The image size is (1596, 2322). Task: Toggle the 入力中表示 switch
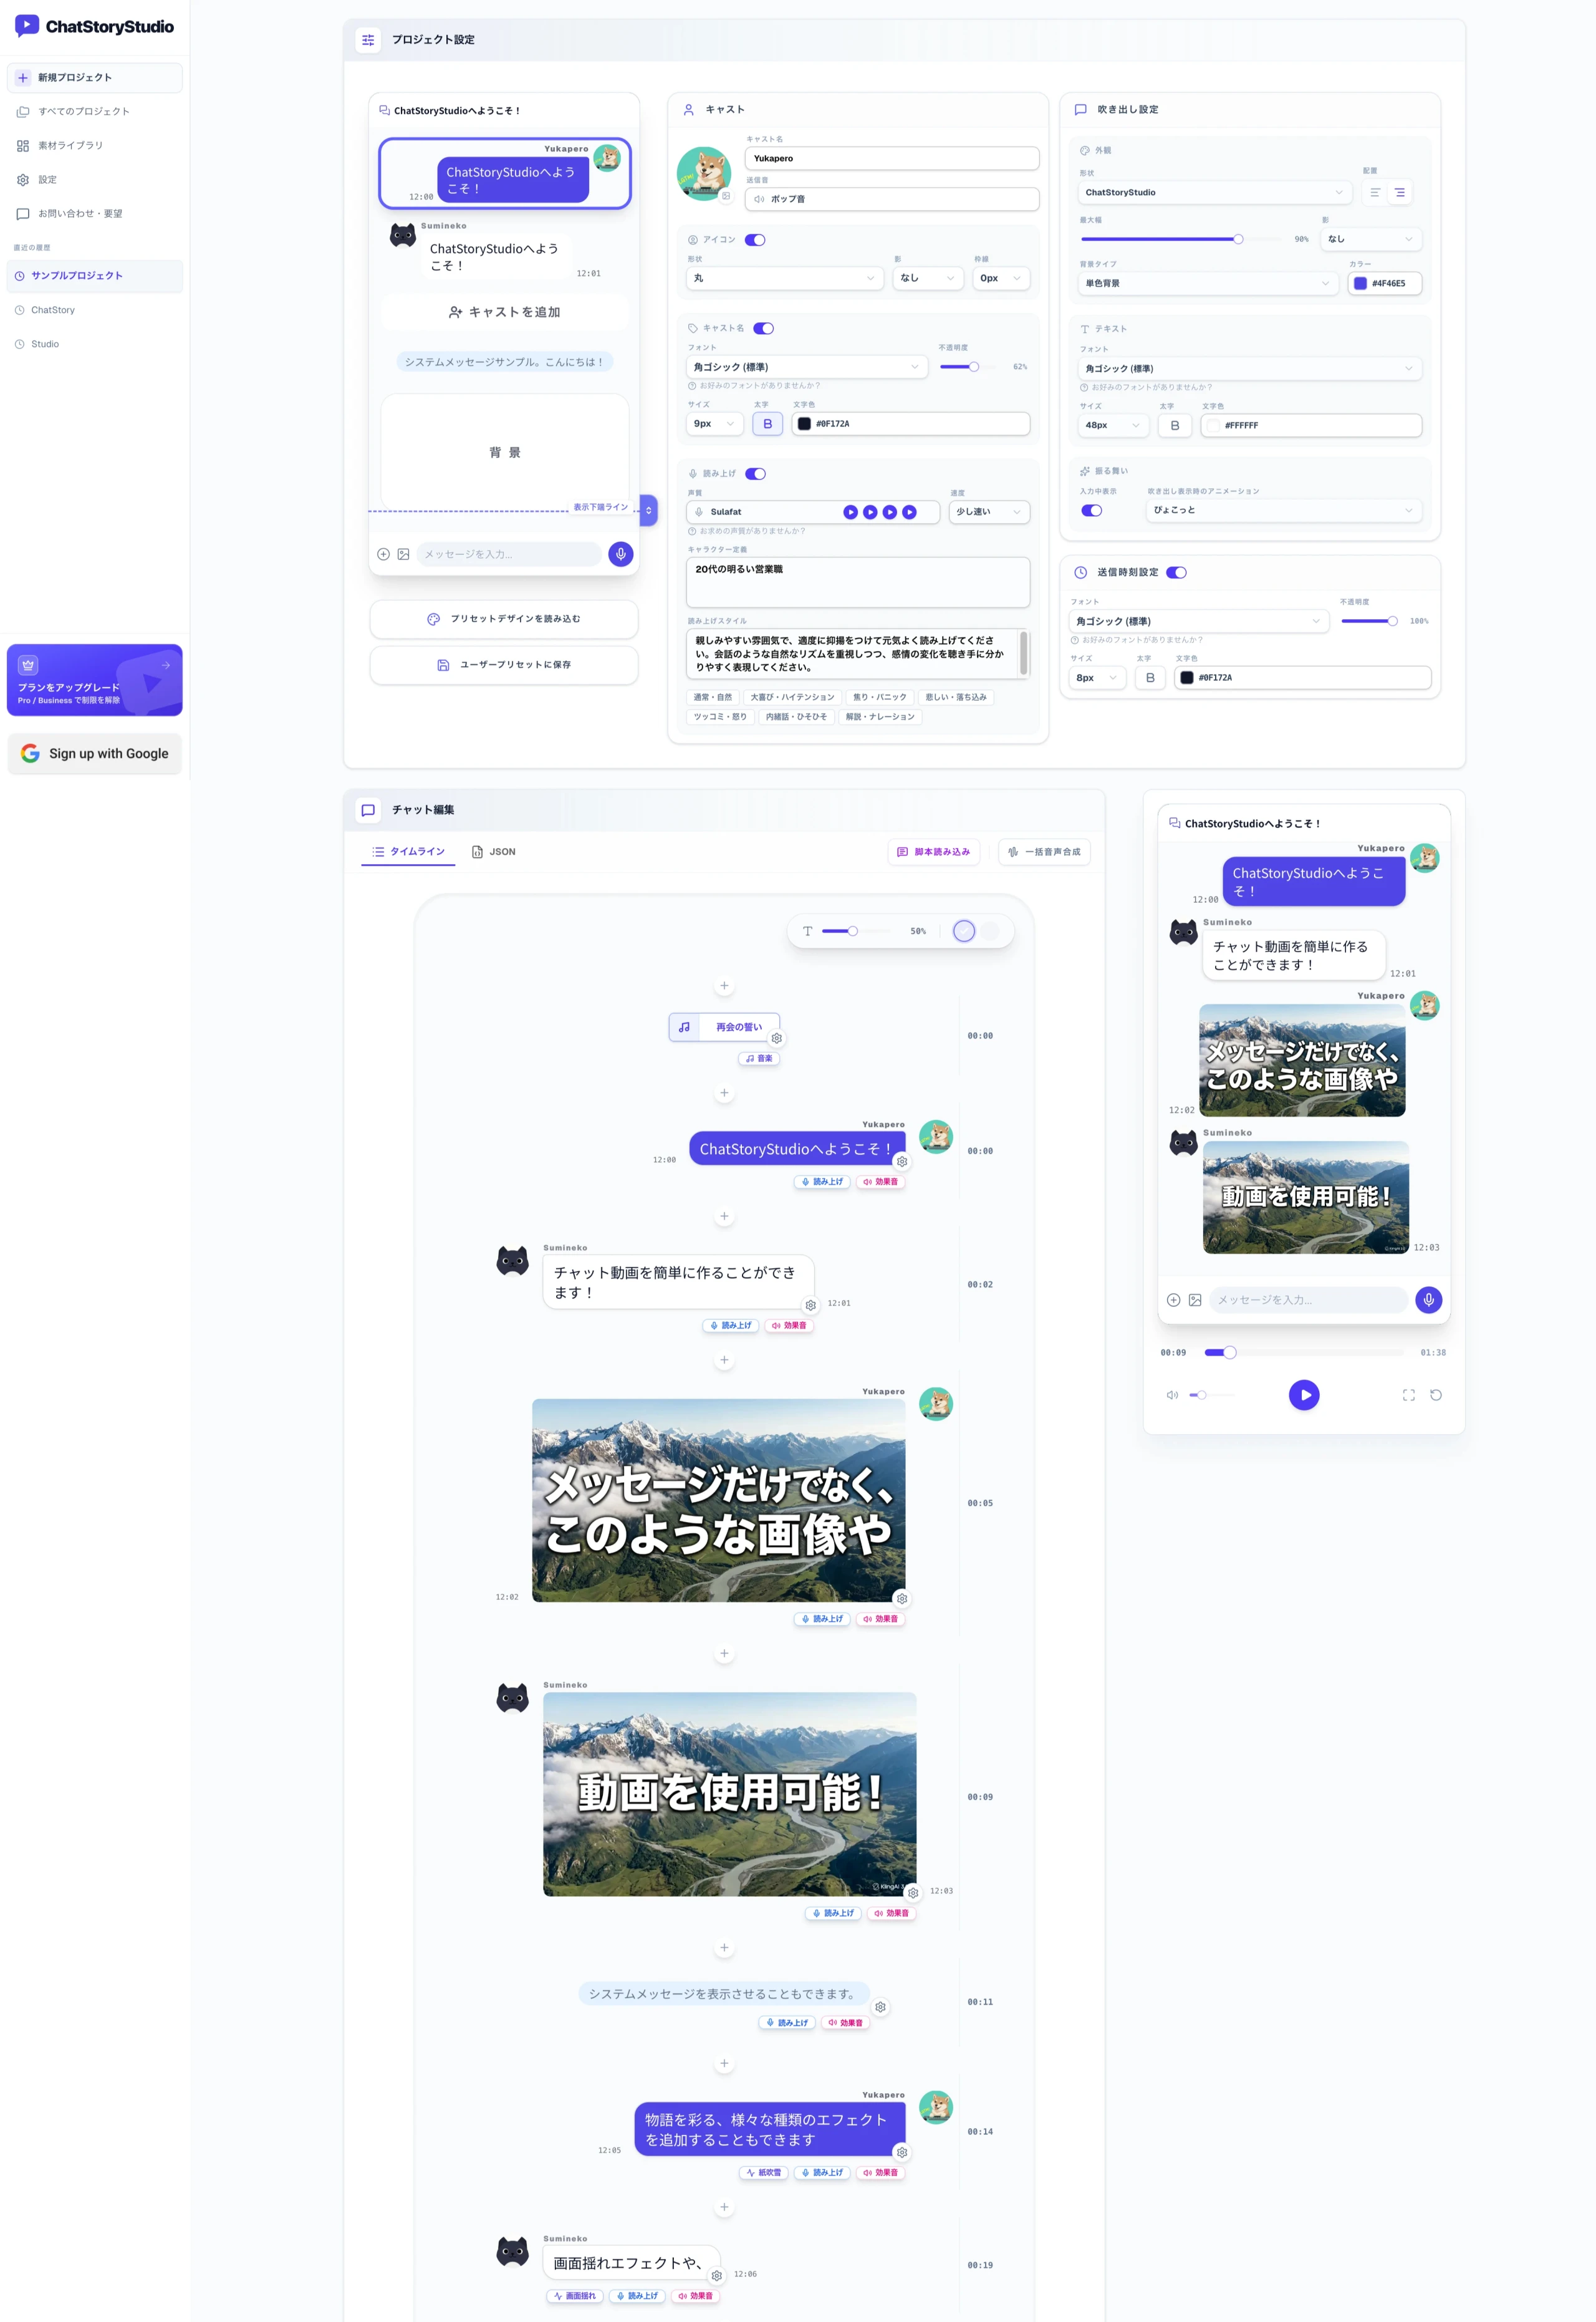[x=1092, y=511]
